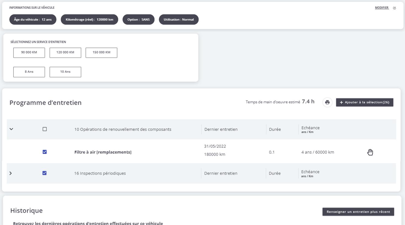
Task: Collapse the Opérations de renouvellement des composants section
Action: [11, 129]
